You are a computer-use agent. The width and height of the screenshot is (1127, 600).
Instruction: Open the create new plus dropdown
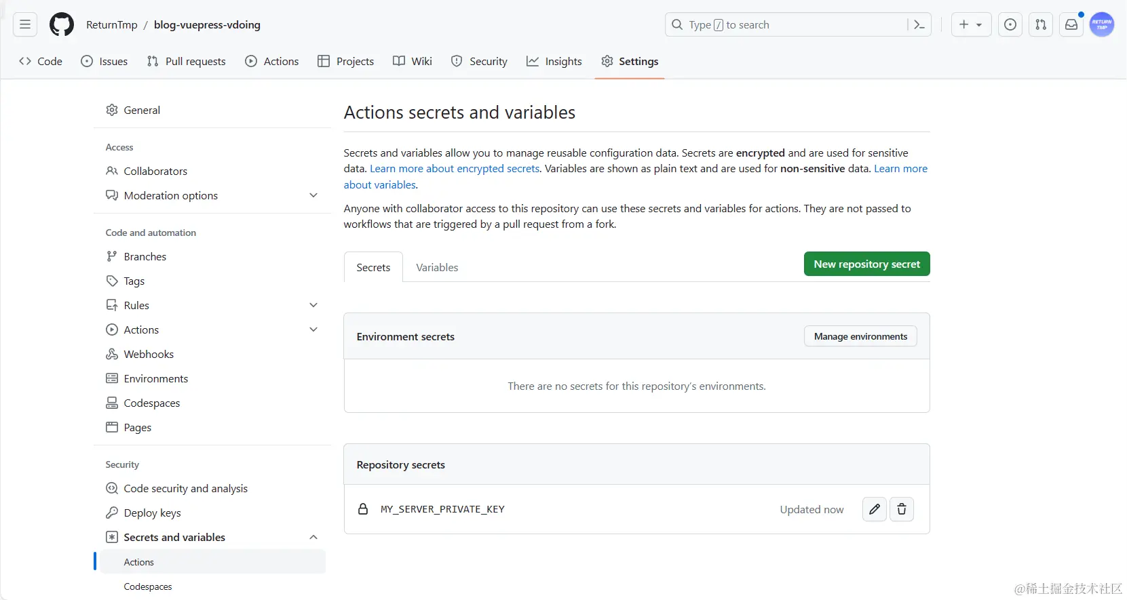coord(971,25)
